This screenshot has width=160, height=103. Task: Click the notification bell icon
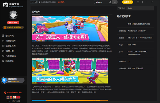tap(39, 2)
